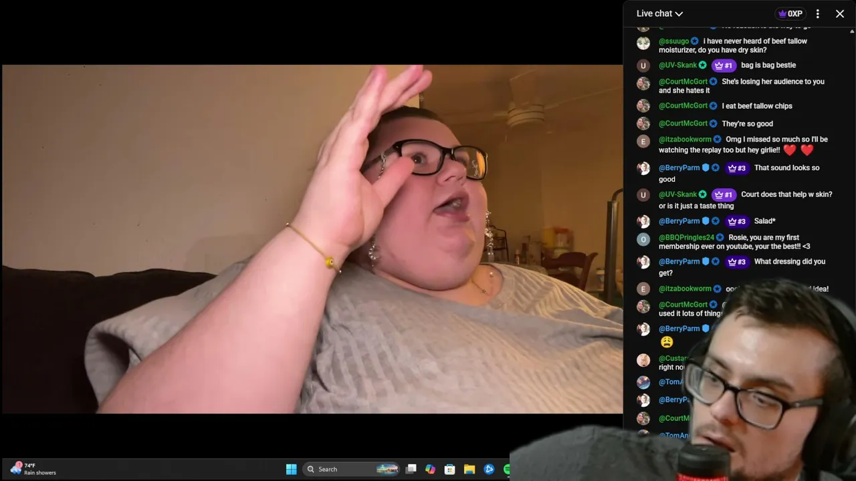Open avatar beside 'She's losing her audience'

click(643, 84)
